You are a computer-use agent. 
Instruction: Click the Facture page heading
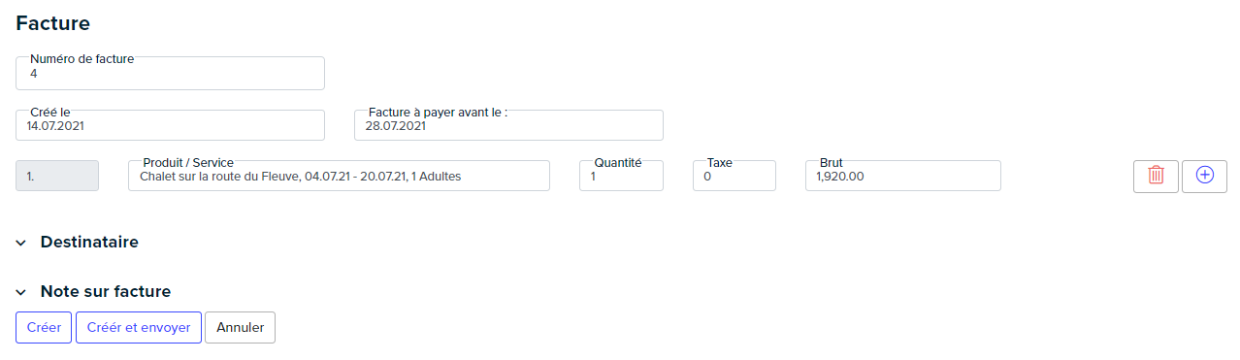point(53,22)
